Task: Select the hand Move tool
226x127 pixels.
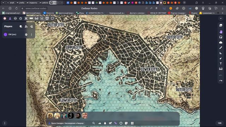Action: coord(221,32)
